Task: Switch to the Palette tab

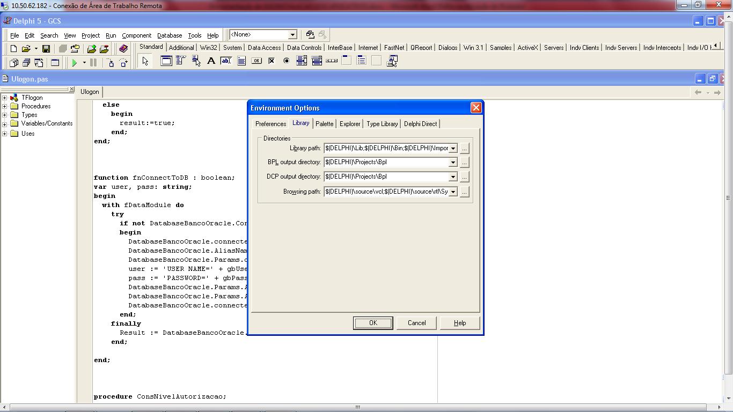Action: pyautogui.click(x=324, y=124)
